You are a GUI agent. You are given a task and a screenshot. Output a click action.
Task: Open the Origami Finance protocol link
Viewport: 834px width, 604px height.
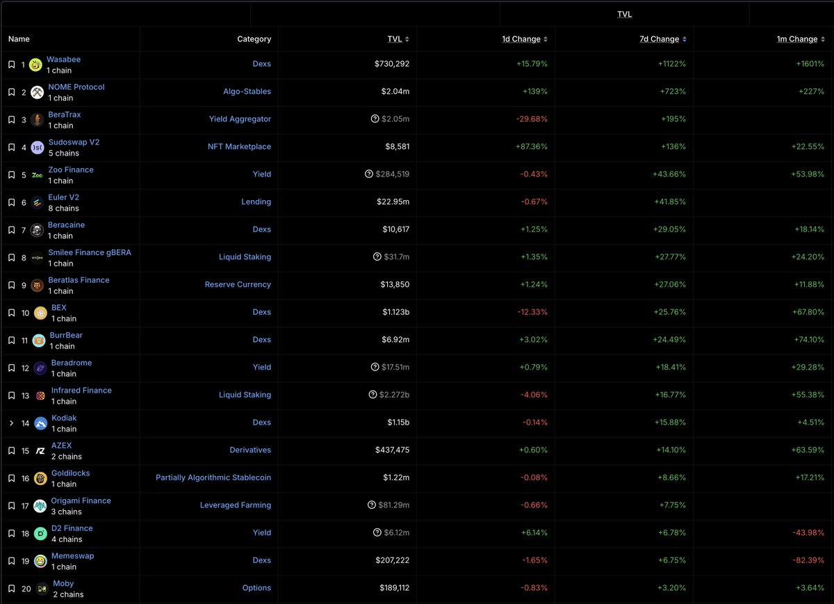pos(81,500)
